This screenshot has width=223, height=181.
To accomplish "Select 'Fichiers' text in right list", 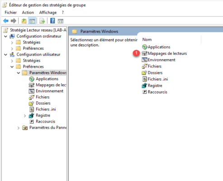I will (x=155, y=66).
